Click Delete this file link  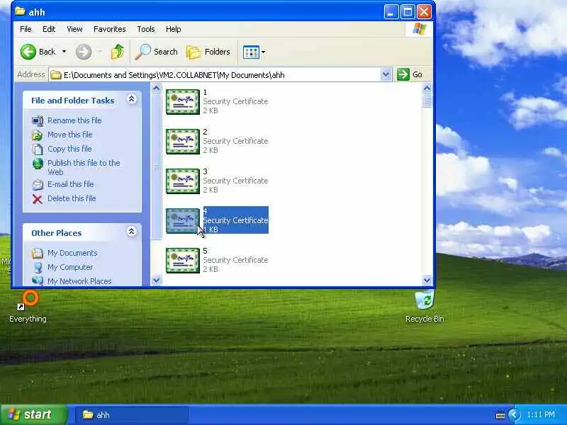pyautogui.click(x=72, y=198)
